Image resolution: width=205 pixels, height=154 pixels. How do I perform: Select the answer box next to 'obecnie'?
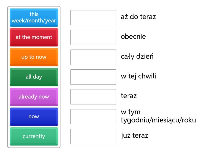tap(93, 37)
